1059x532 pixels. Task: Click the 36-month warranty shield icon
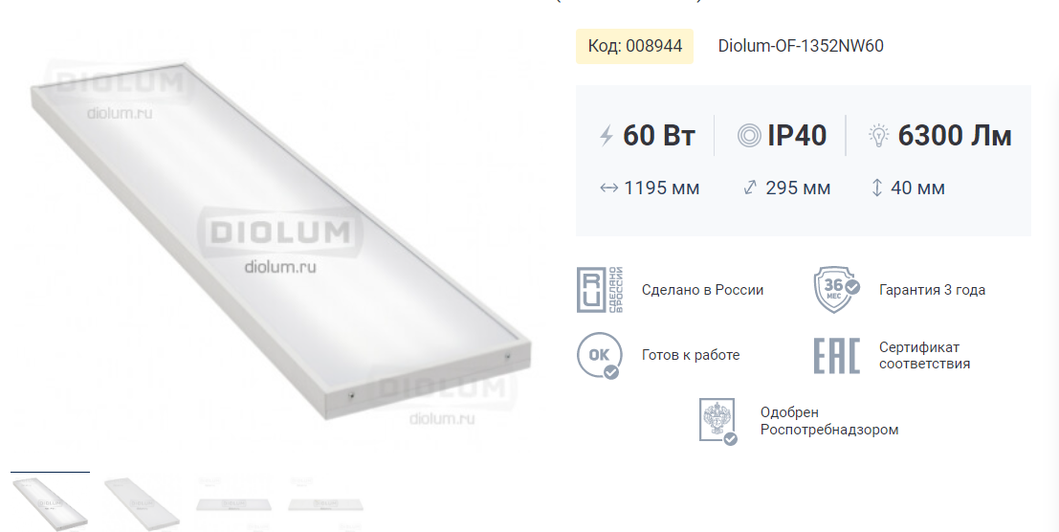pos(836,290)
